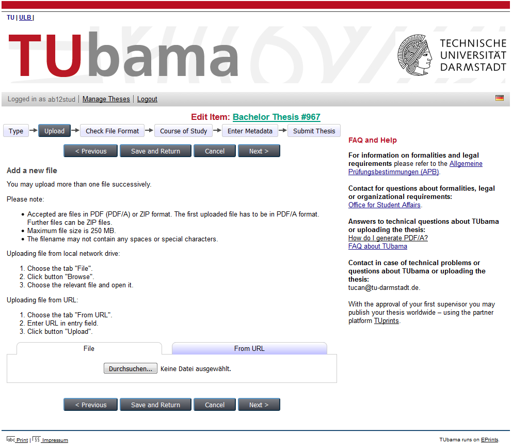
Task: Open the FAQ about TUbama link
Action: (x=378, y=246)
